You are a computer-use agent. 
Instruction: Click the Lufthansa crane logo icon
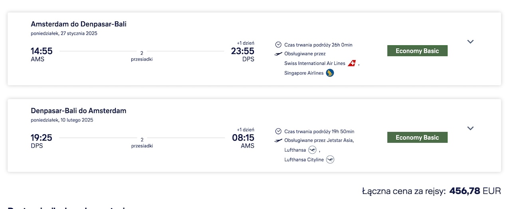[313, 150]
